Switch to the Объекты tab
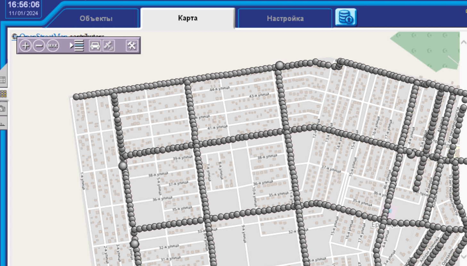The width and height of the screenshot is (467, 266). (96, 19)
